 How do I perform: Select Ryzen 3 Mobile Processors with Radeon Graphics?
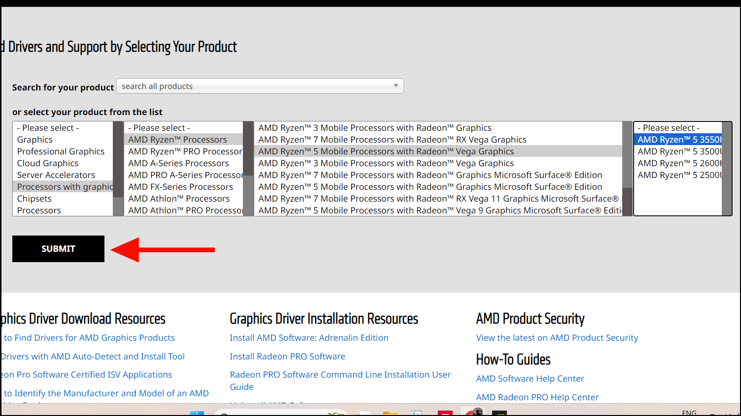point(438,128)
